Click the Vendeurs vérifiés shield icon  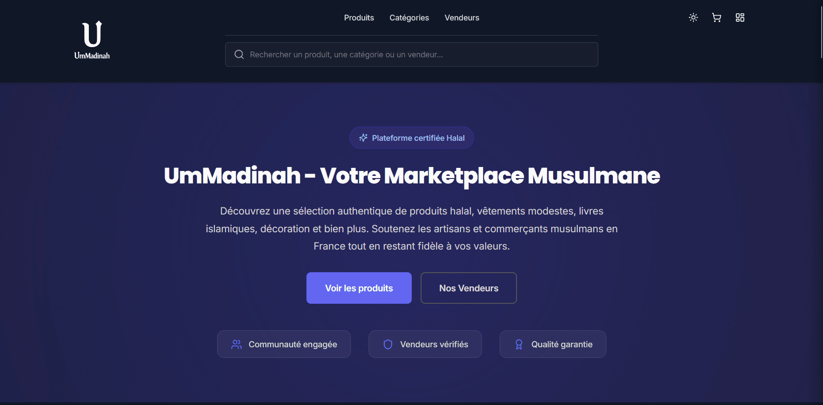[388, 345]
